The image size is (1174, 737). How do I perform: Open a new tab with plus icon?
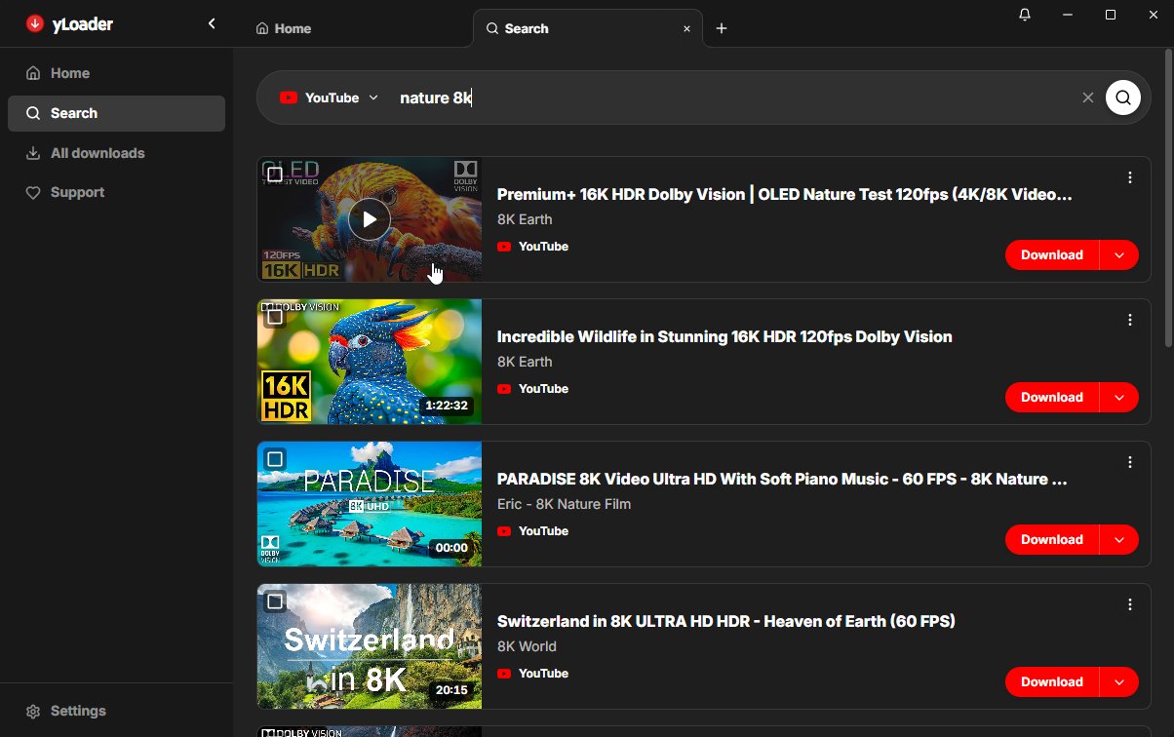[722, 28]
